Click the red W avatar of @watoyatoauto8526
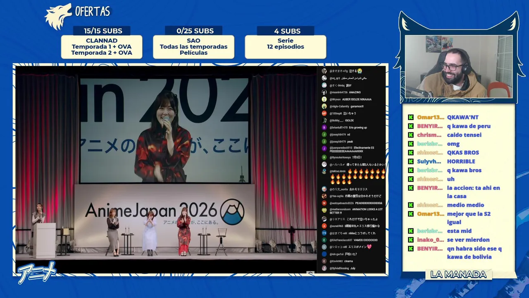 (x=324, y=203)
